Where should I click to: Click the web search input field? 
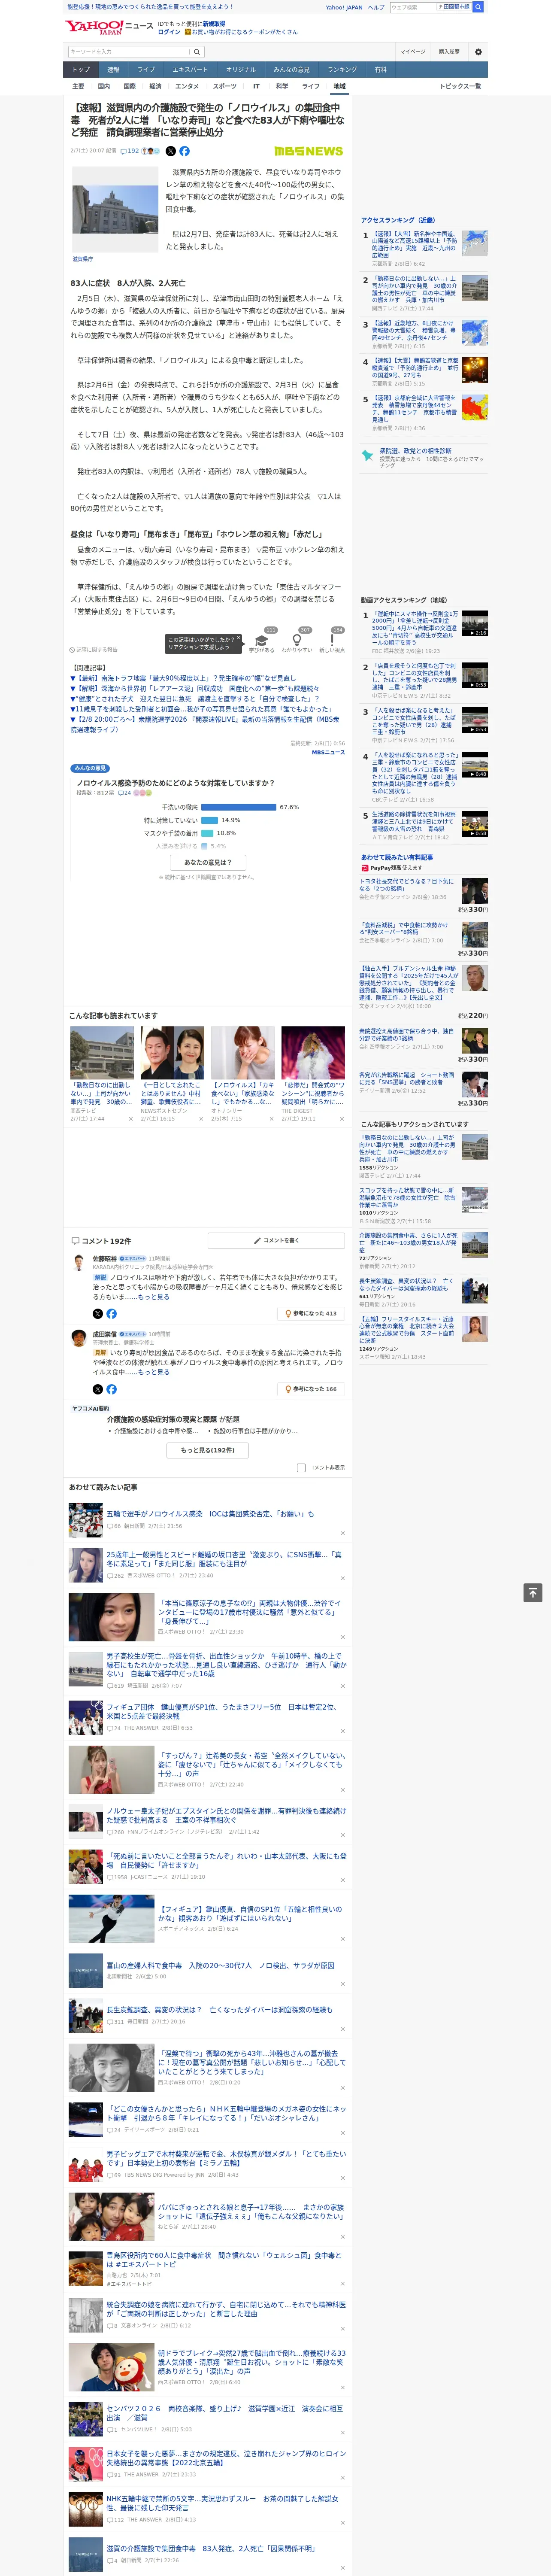click(x=413, y=7)
